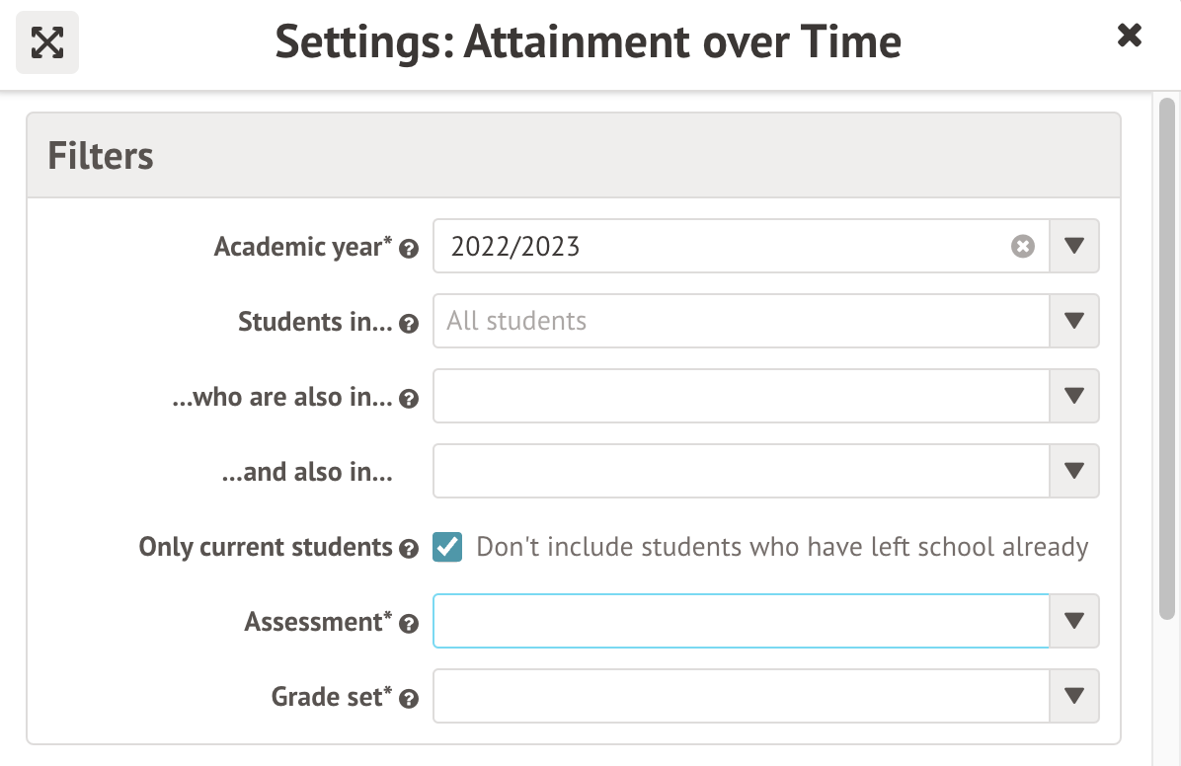Click the expand fullscreen arrows icon

(x=47, y=41)
